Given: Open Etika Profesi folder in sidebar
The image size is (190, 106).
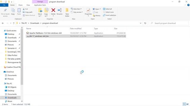Looking at the screenshot, I should [x=12, y=55].
